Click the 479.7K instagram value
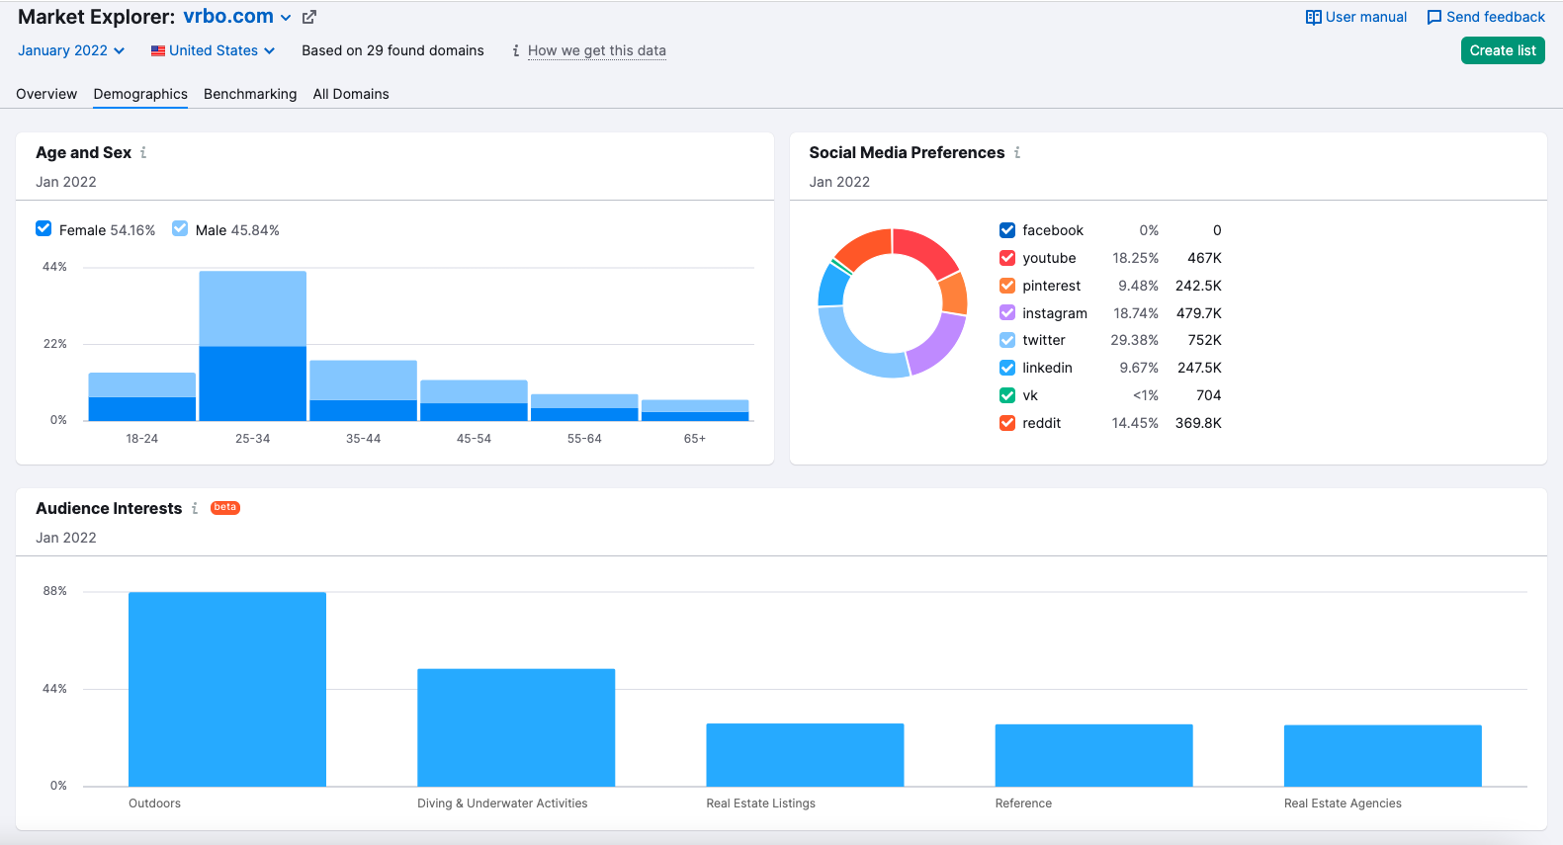This screenshot has height=845, width=1563. [x=1198, y=313]
